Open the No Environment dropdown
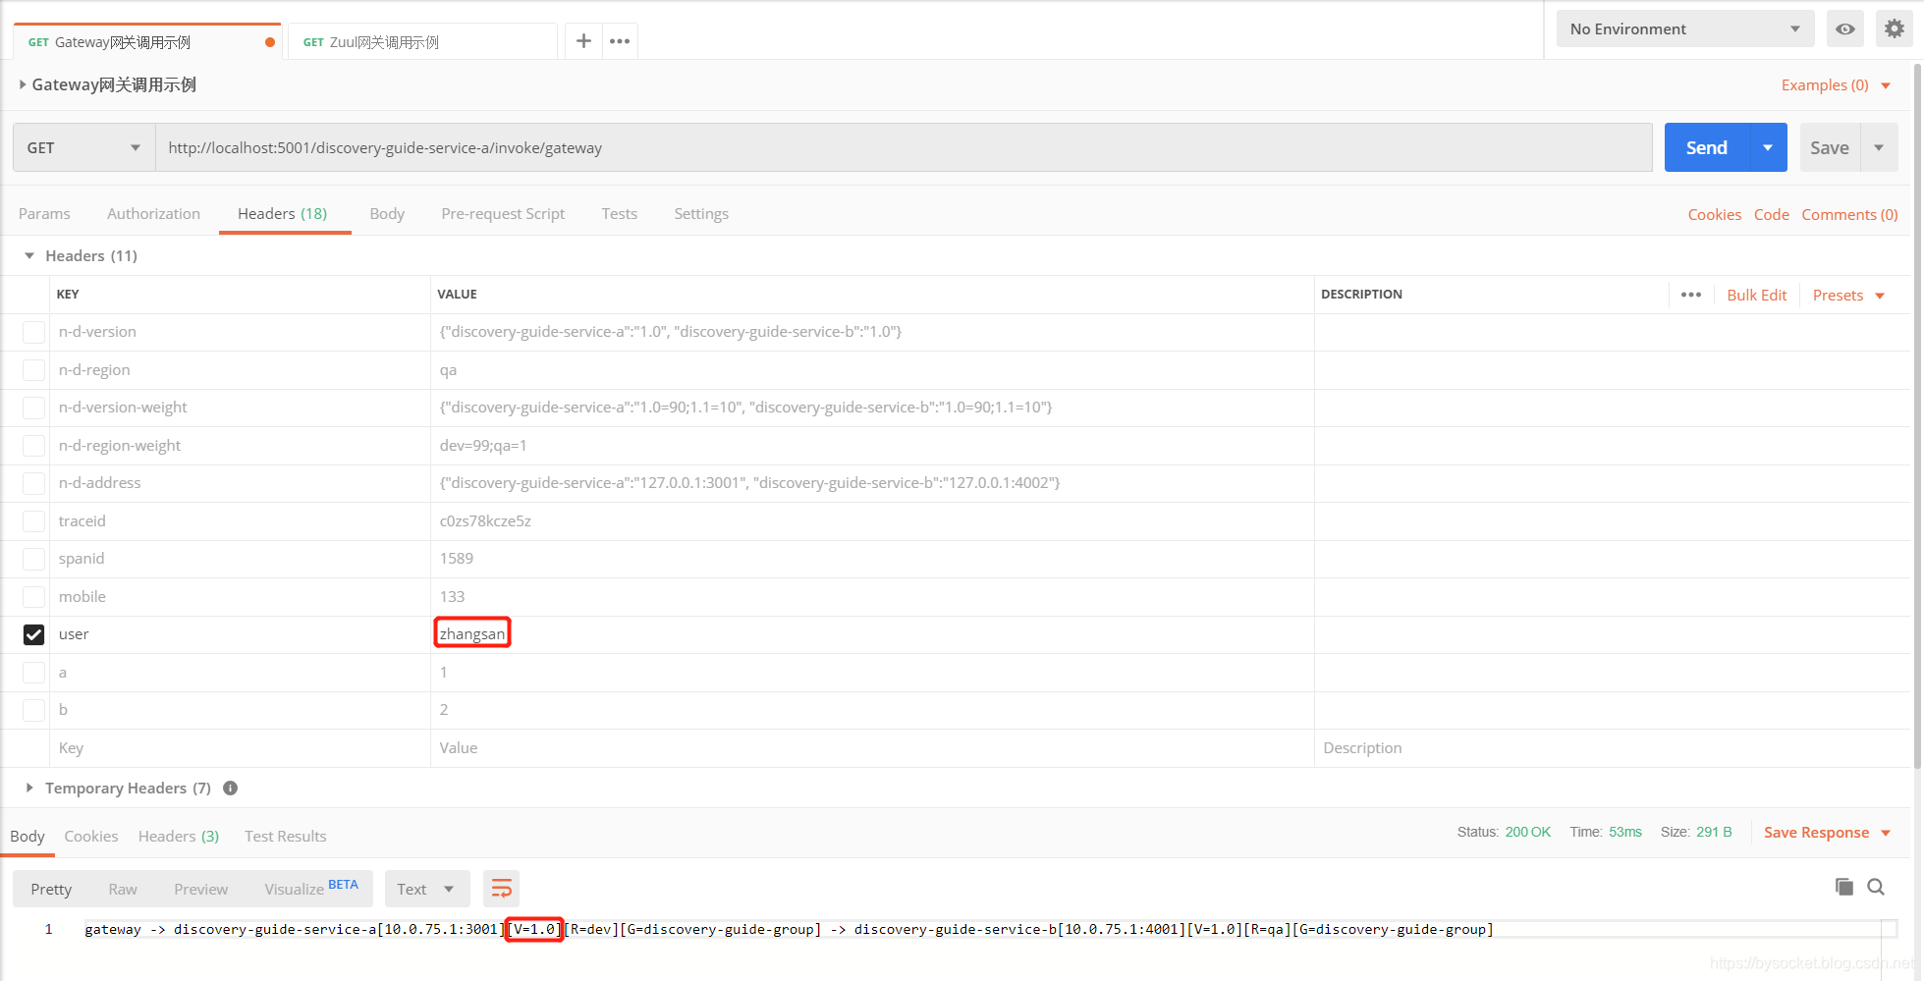The image size is (1924, 981). pos(1684,29)
